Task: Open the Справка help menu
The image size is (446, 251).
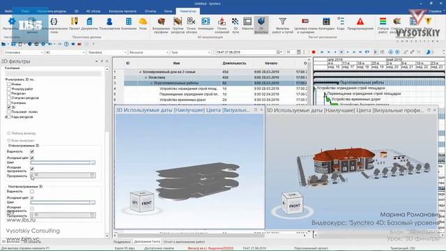Action: pyautogui.click(x=435, y=11)
